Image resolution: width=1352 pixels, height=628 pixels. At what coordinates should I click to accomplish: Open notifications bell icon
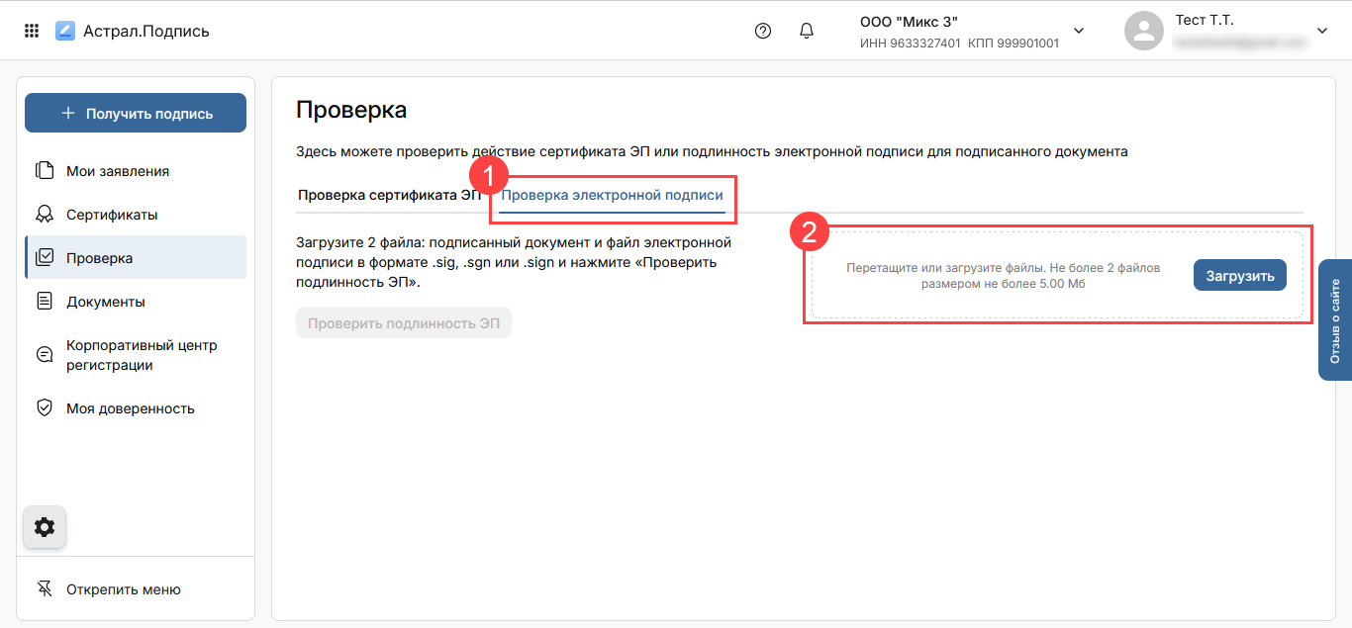click(807, 31)
